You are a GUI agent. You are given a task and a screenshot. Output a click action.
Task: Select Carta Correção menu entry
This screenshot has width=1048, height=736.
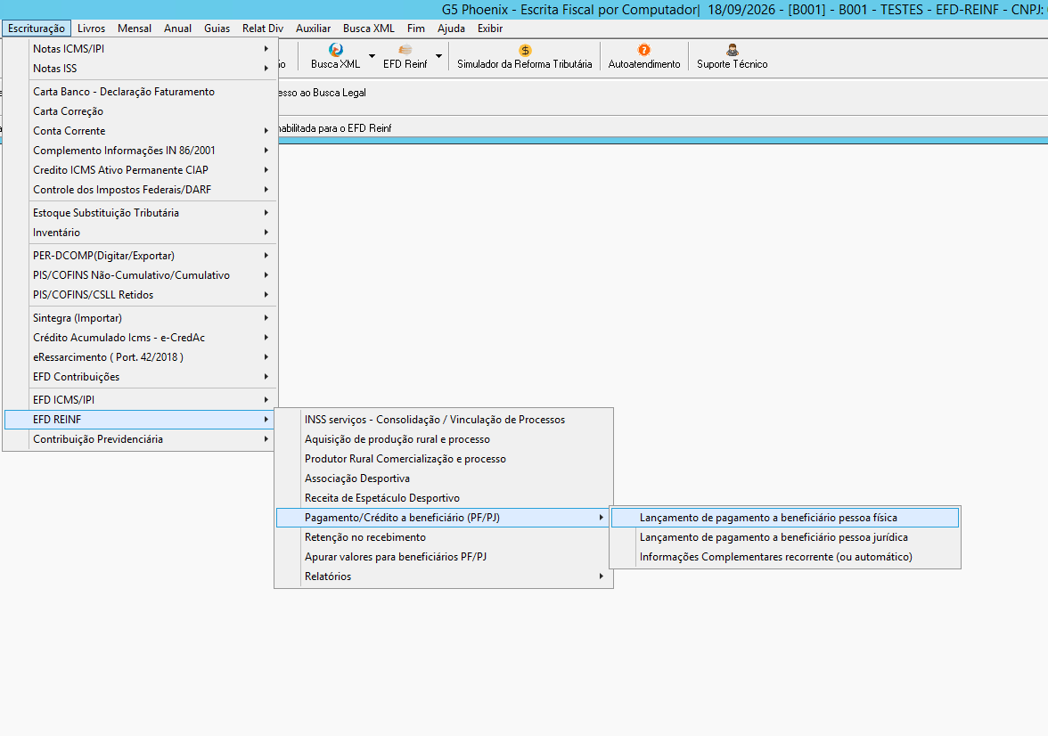[x=141, y=111]
